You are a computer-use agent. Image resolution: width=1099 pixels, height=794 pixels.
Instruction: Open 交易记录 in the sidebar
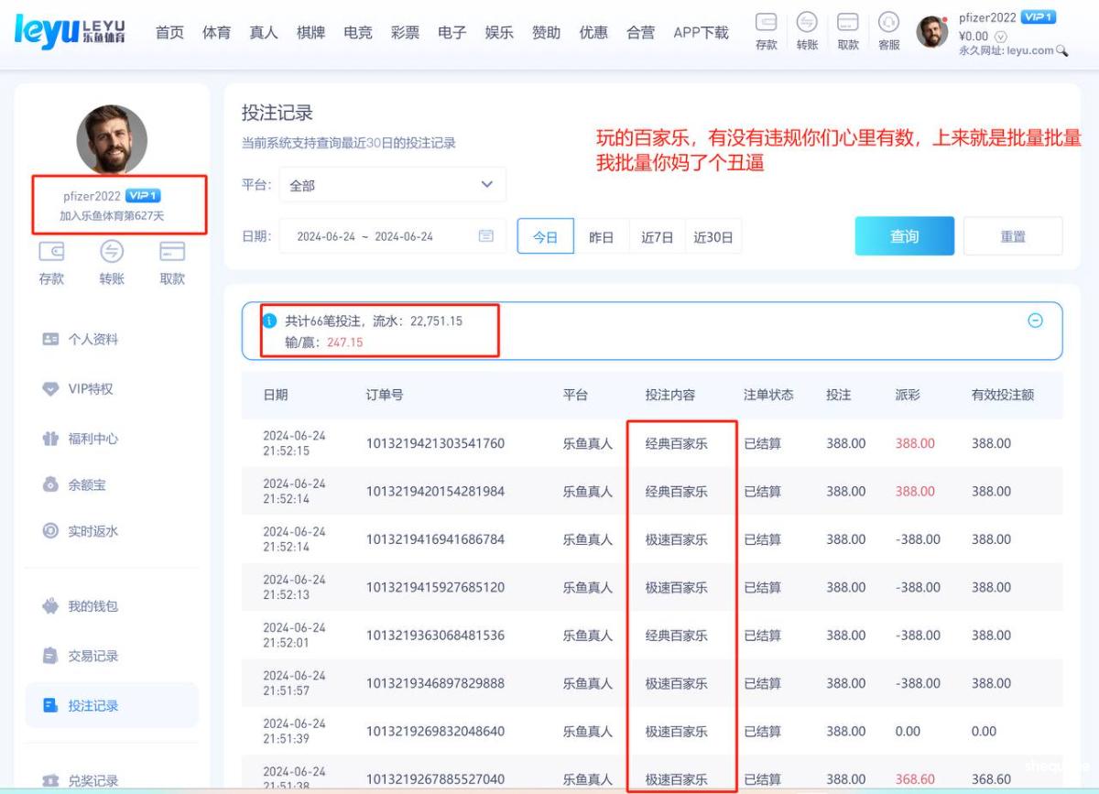click(x=92, y=656)
